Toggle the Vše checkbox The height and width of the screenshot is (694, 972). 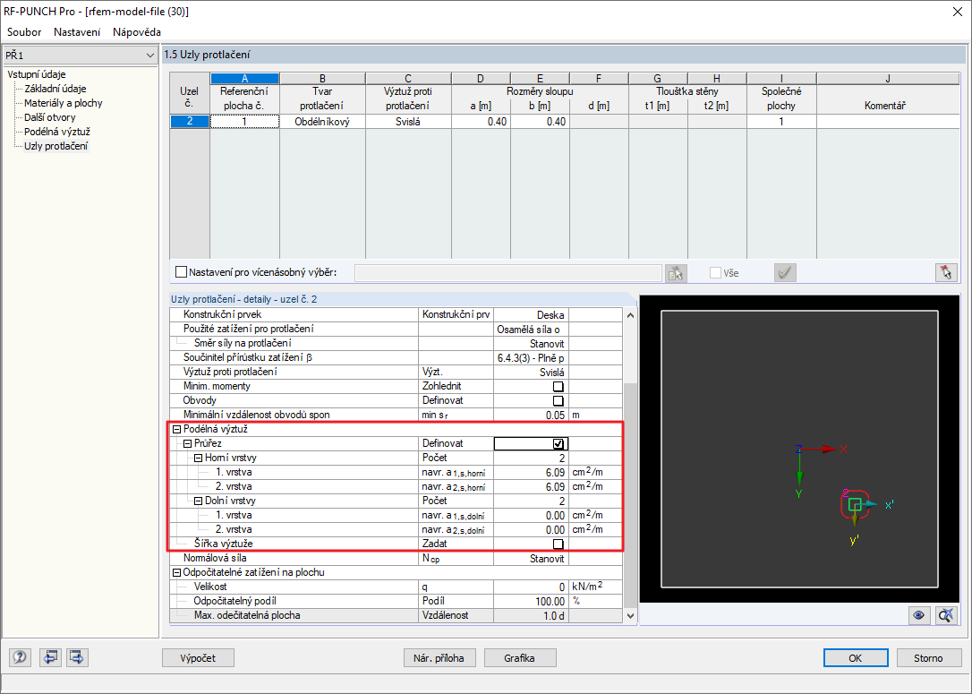[715, 273]
